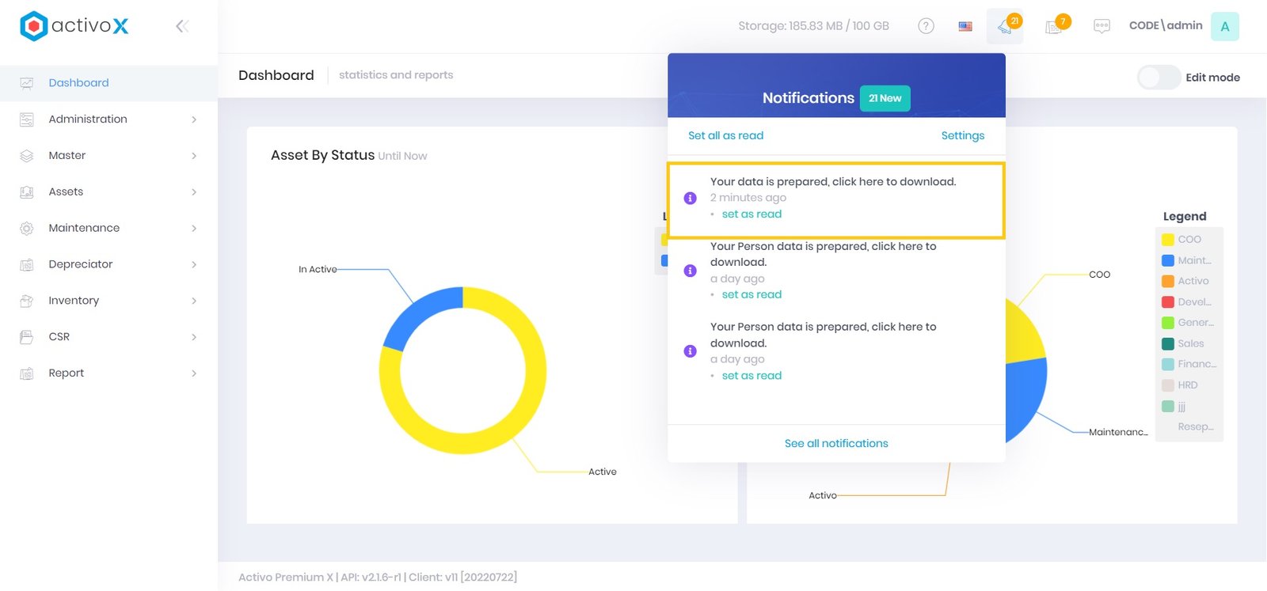Open the task list icon with badge 7
1267x591 pixels.
1054,27
